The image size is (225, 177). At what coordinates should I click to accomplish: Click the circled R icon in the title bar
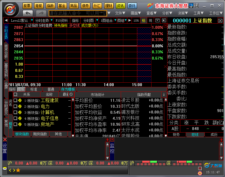(x=197, y=6)
